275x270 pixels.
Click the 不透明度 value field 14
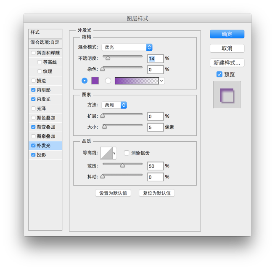[x=156, y=59]
